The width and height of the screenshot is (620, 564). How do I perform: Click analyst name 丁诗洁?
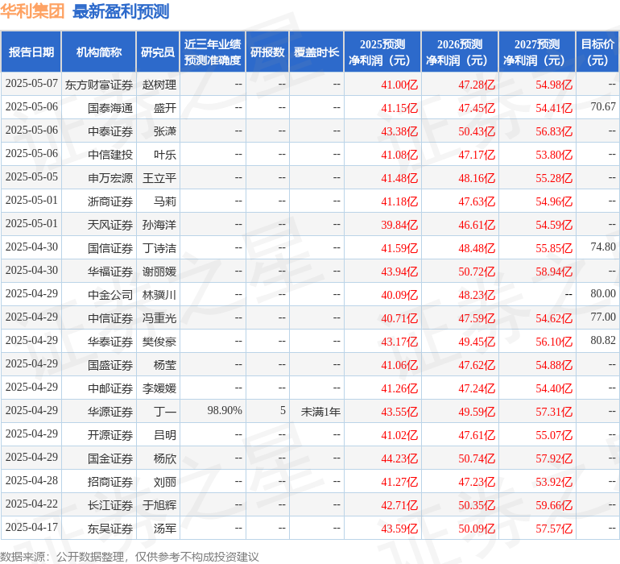coord(159,248)
